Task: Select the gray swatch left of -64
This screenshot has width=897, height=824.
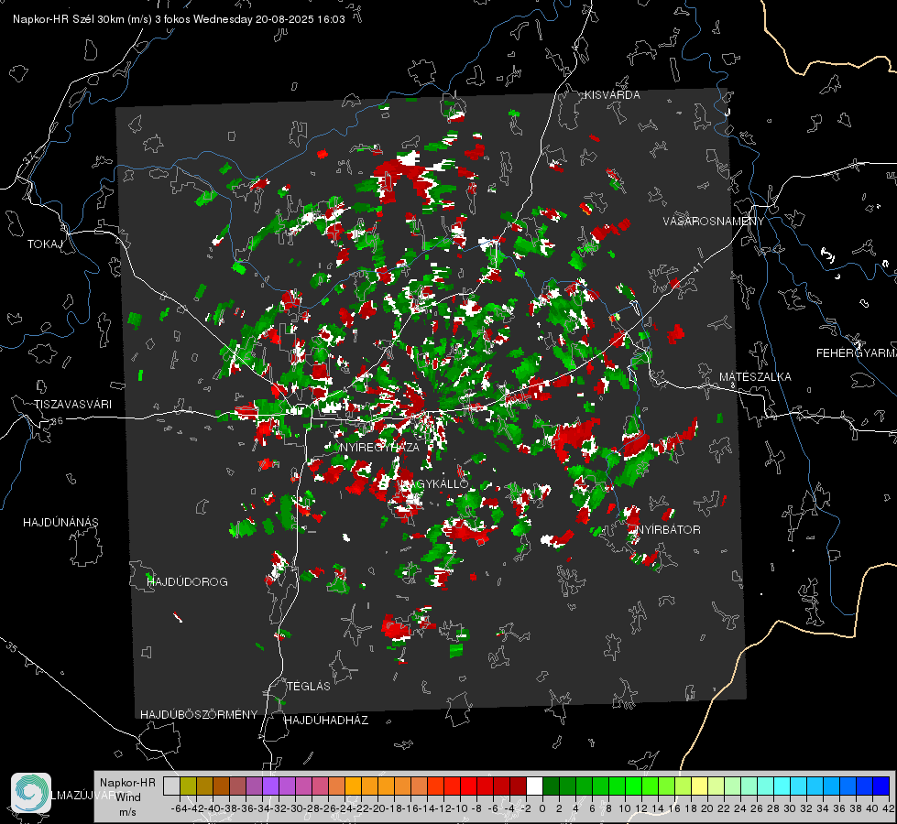Action: pyautogui.click(x=171, y=786)
